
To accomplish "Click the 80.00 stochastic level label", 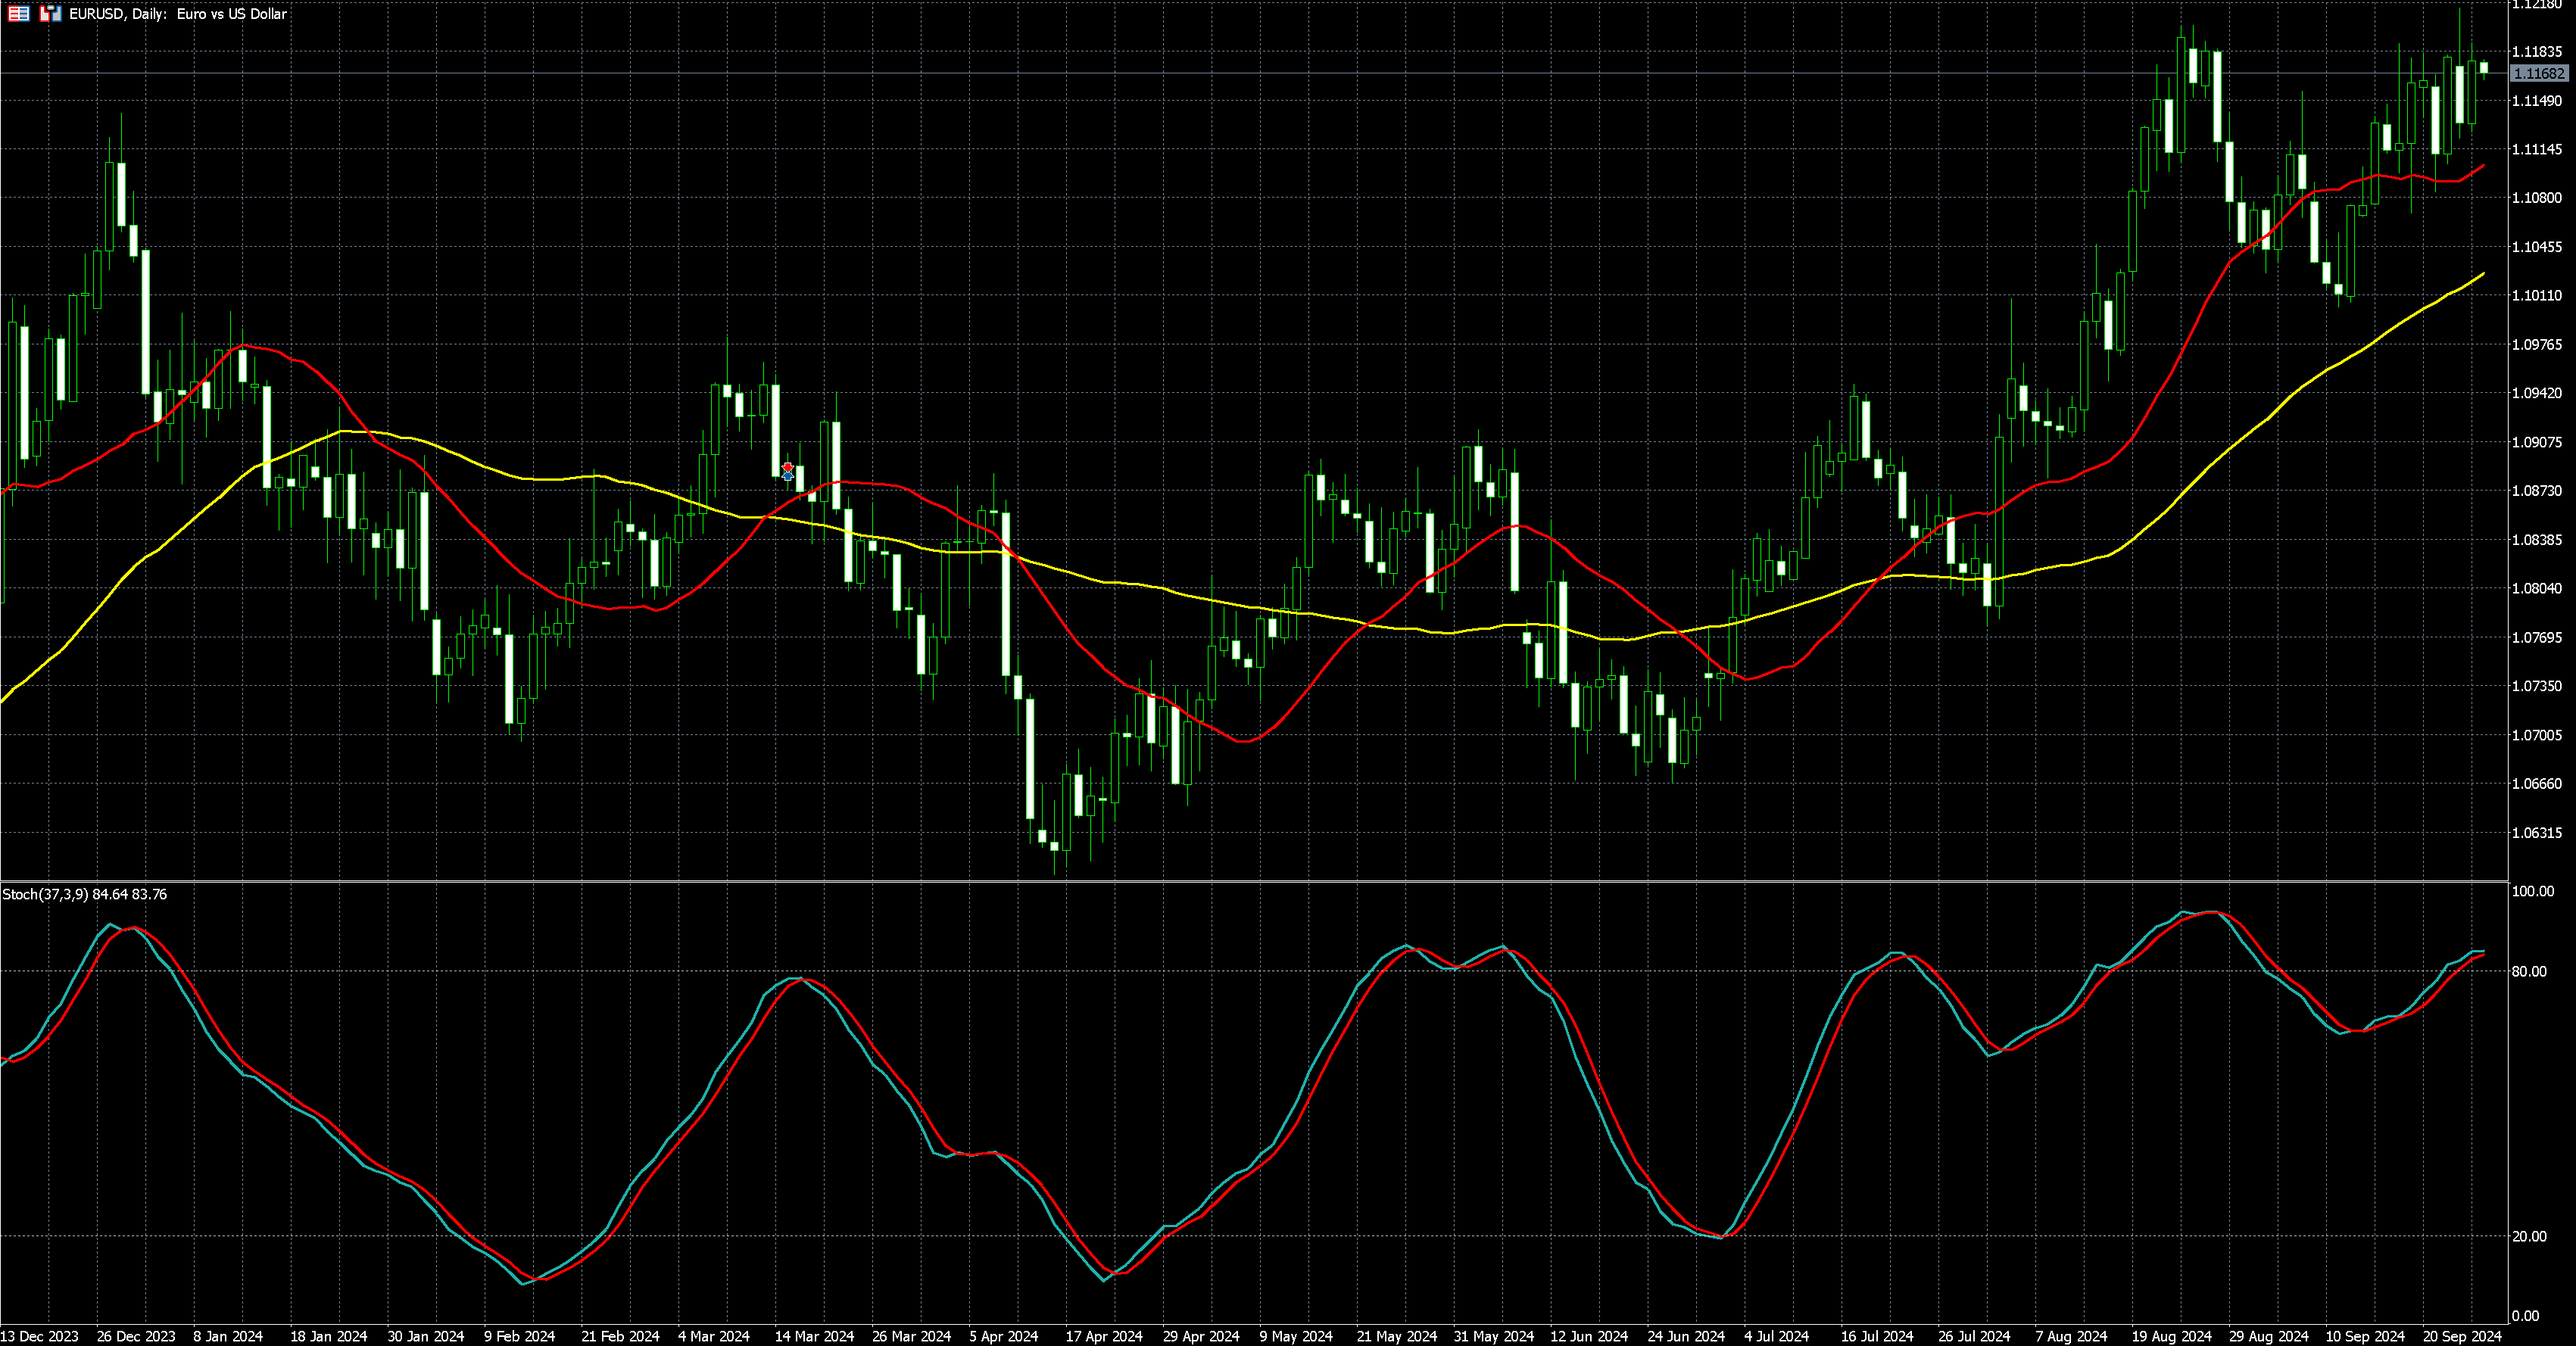I will (2529, 972).
